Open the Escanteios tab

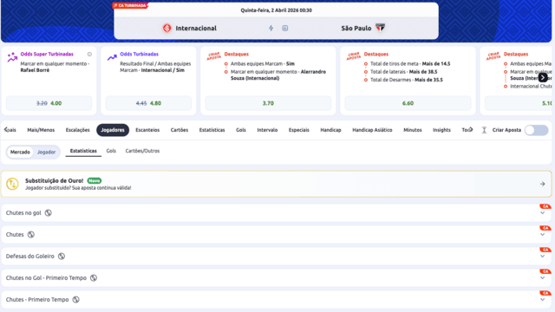tap(147, 130)
